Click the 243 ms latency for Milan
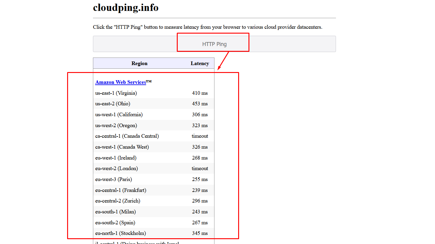The width and height of the screenshot is (435, 244). (x=200, y=212)
